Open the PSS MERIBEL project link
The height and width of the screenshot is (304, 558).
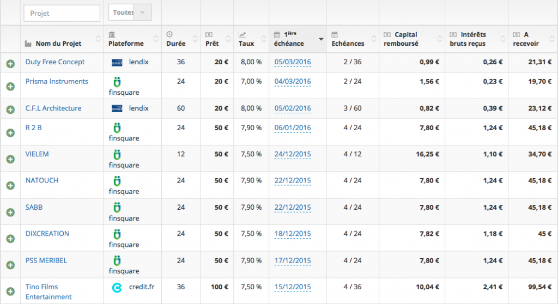click(46, 260)
